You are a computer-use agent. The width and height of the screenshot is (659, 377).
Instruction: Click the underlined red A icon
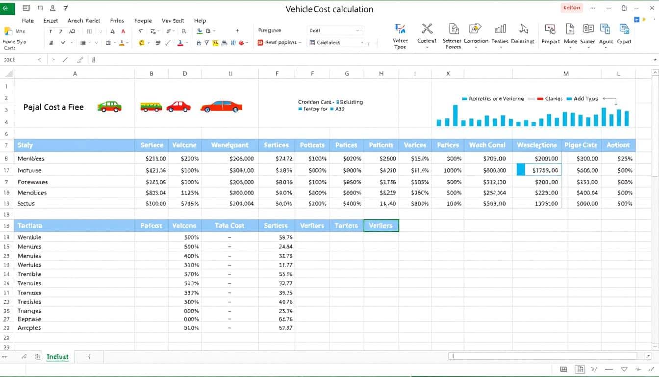180,43
